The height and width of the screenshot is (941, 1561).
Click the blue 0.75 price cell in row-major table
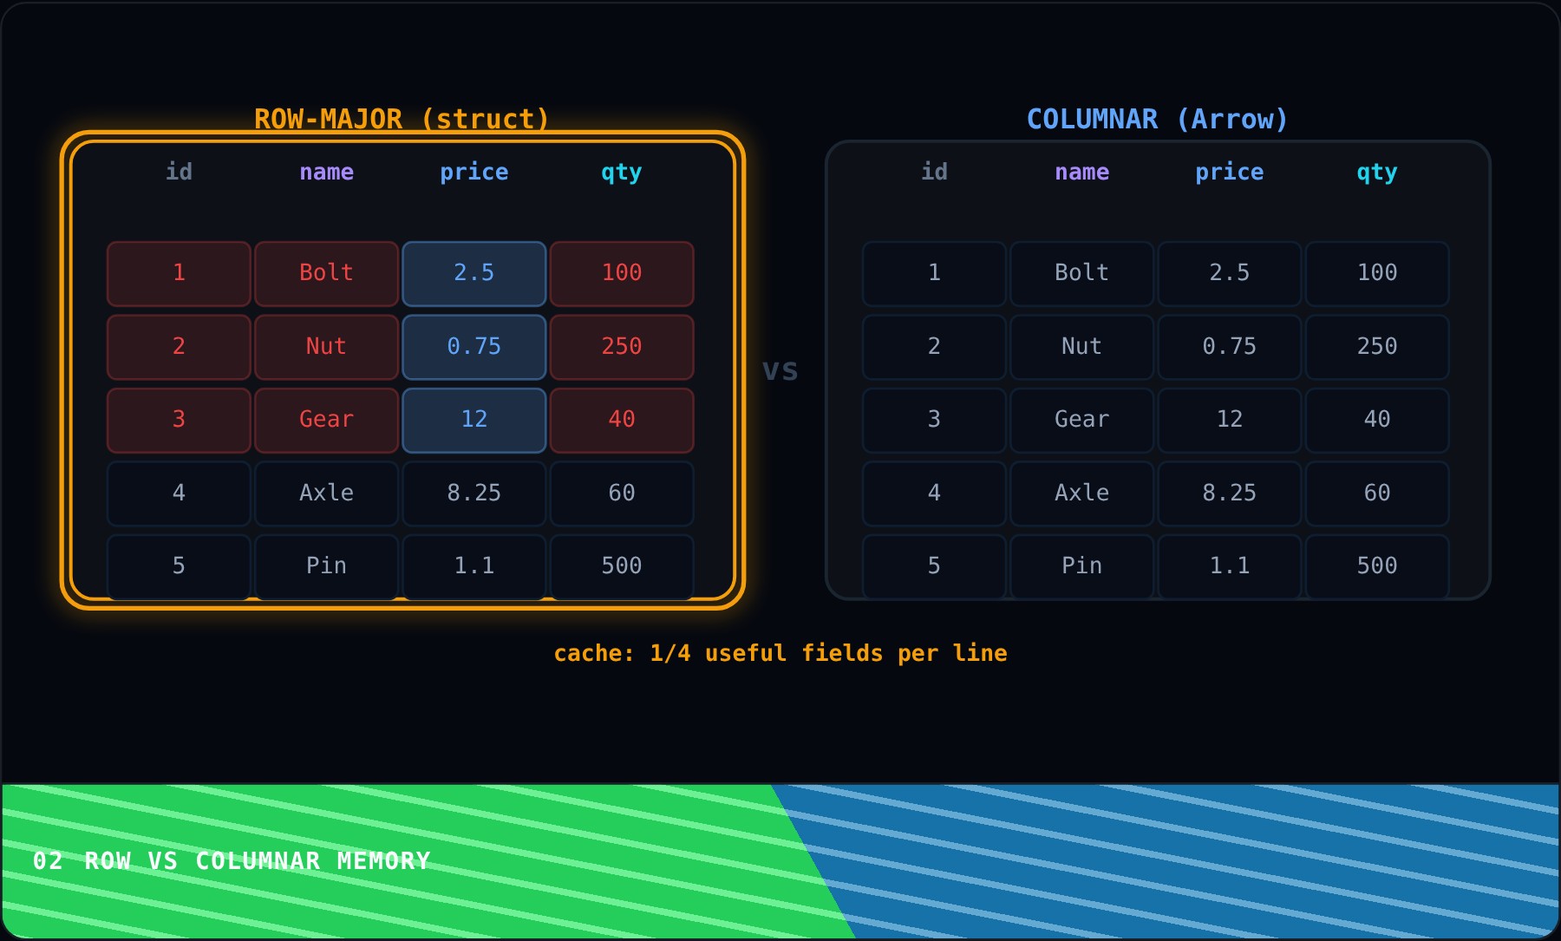click(474, 347)
